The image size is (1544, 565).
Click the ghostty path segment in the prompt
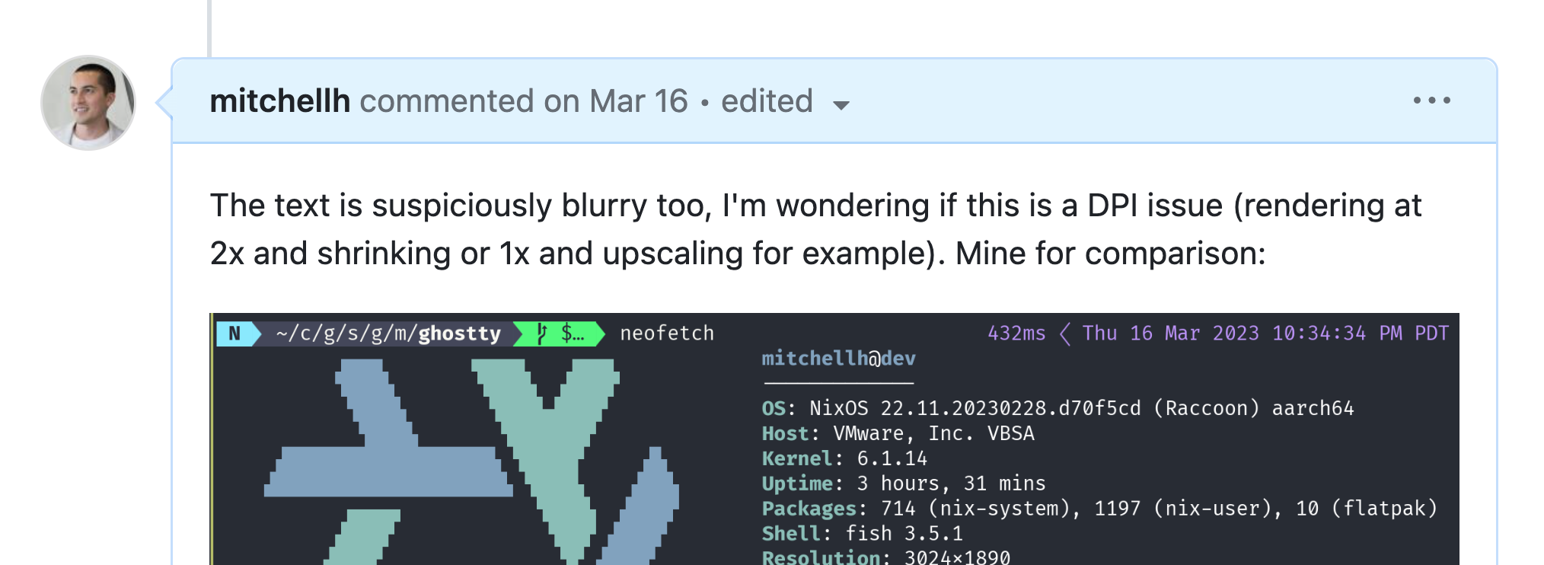tap(459, 334)
